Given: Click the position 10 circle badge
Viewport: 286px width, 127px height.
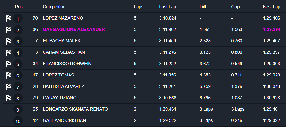Looking at the screenshot, I should point(18,121).
